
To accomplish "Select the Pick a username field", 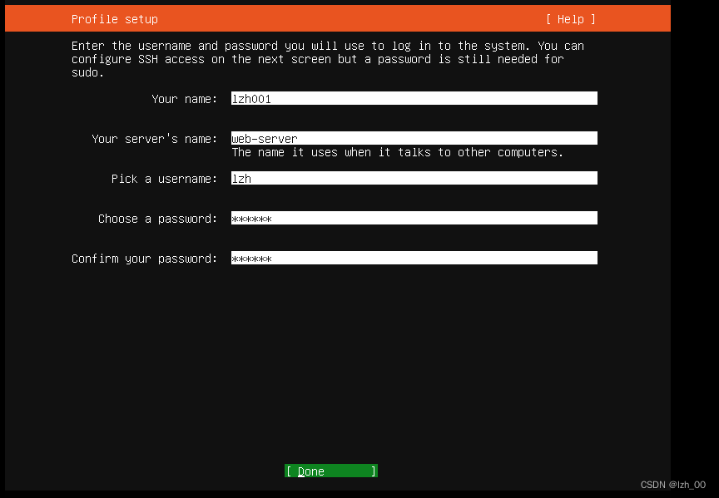I will coord(414,178).
